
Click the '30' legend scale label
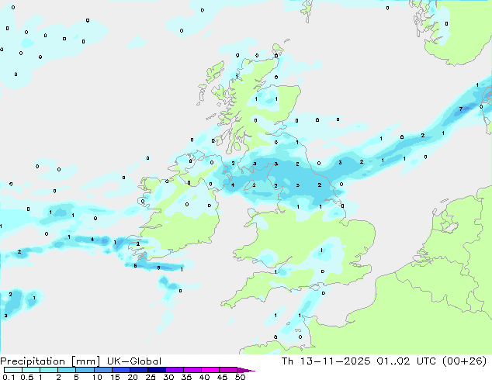(x=168, y=377)
